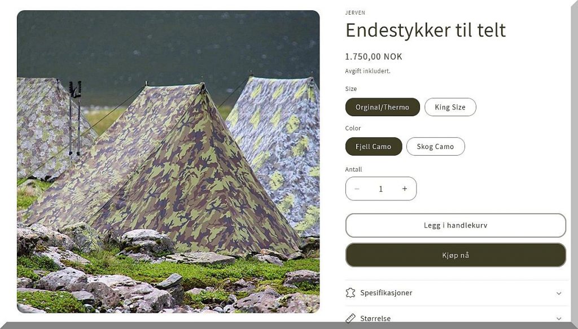Decrease quantity with the minus icon
This screenshot has width=578, height=329.
(357, 188)
